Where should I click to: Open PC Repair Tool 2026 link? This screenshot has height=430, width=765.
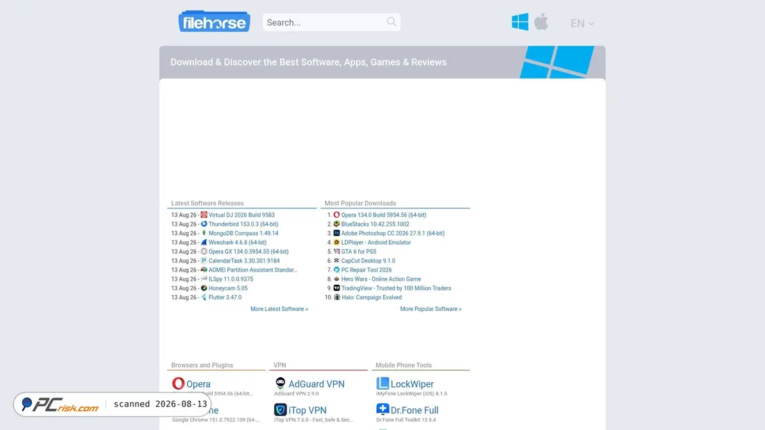(367, 270)
